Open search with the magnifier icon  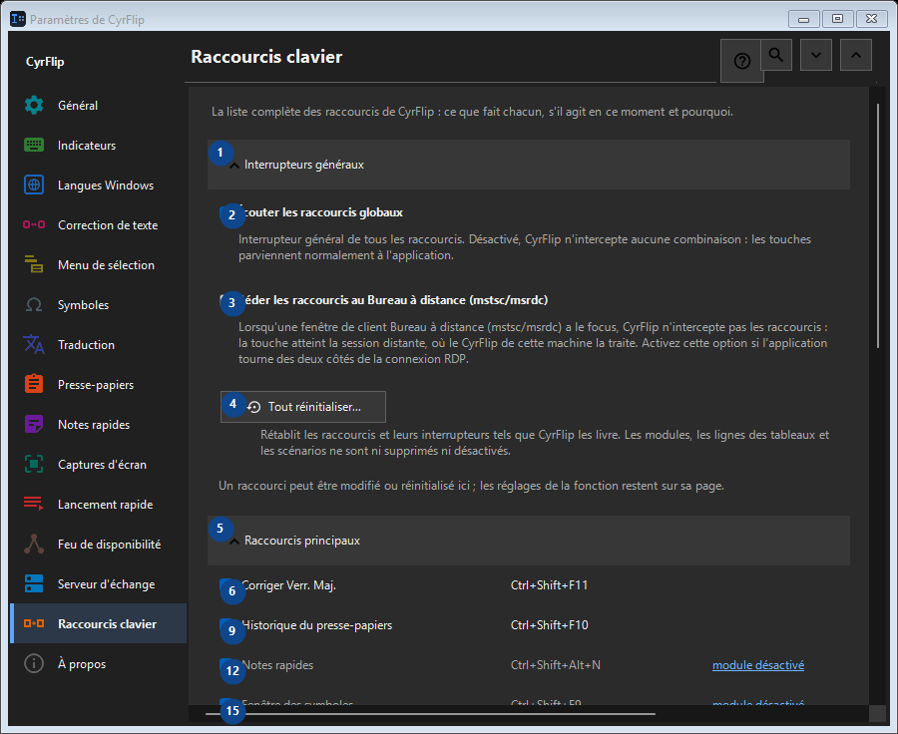(x=776, y=55)
